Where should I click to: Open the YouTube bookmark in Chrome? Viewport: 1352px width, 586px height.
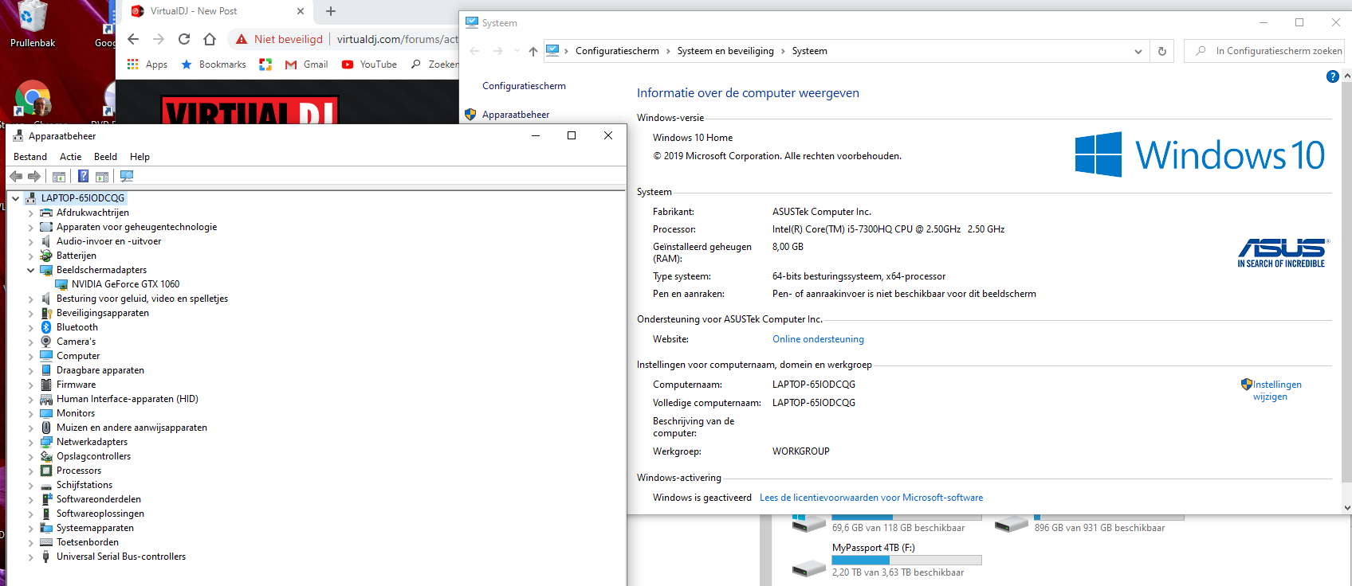pyautogui.click(x=369, y=64)
